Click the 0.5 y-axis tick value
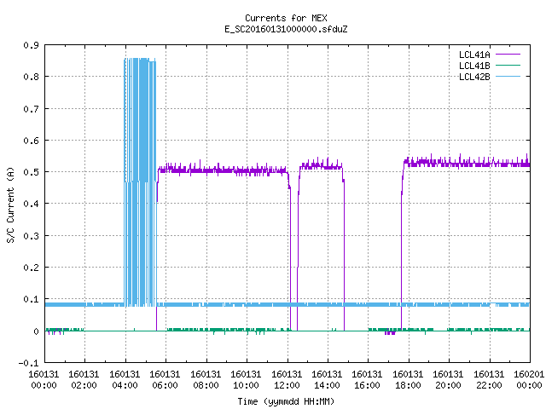546x409 pixels. click(31, 172)
